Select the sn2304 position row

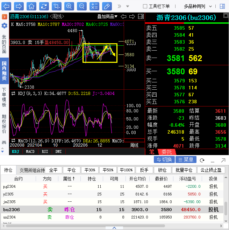click(112, 217)
